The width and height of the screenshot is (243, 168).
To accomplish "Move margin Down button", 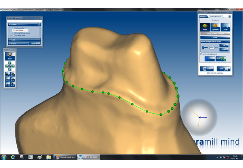I will point(224,50).
